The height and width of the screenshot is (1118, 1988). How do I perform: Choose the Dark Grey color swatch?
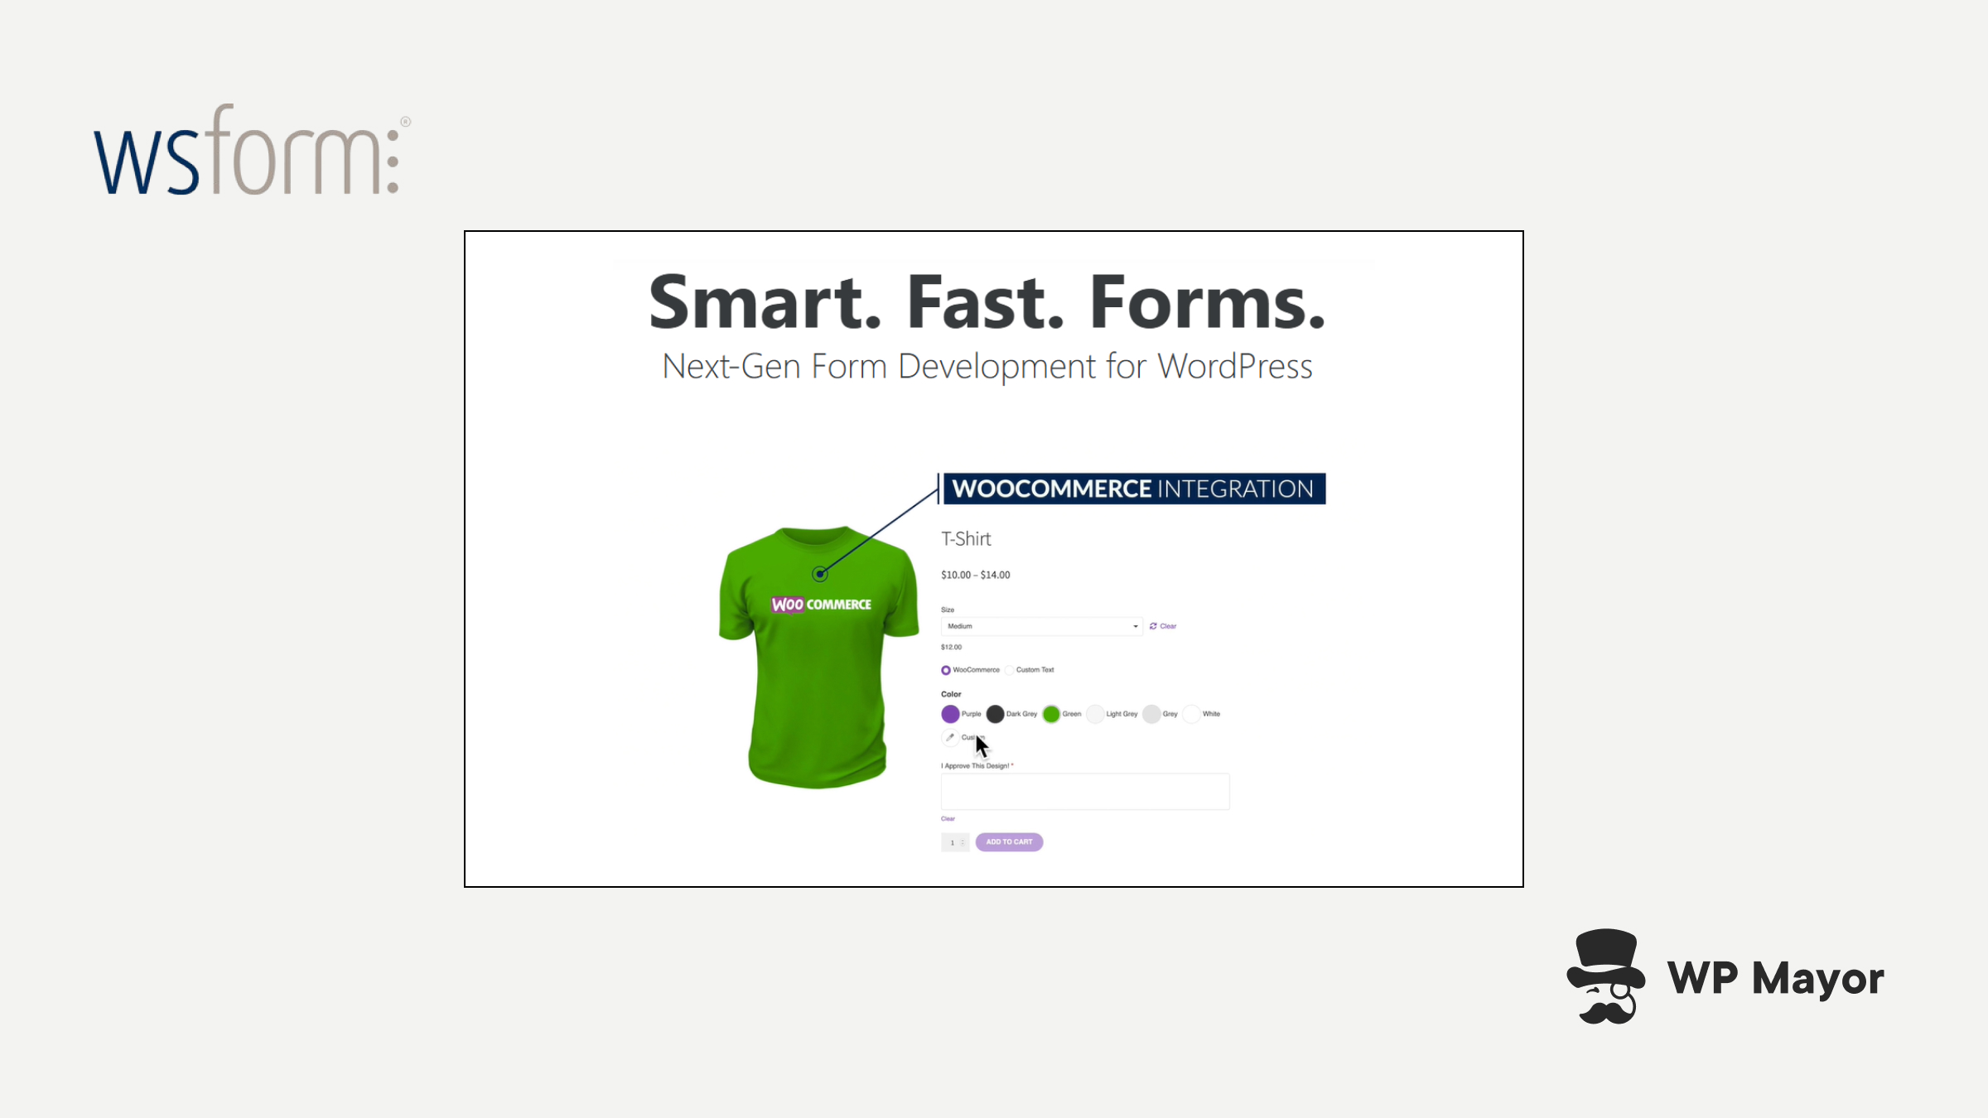(x=995, y=714)
